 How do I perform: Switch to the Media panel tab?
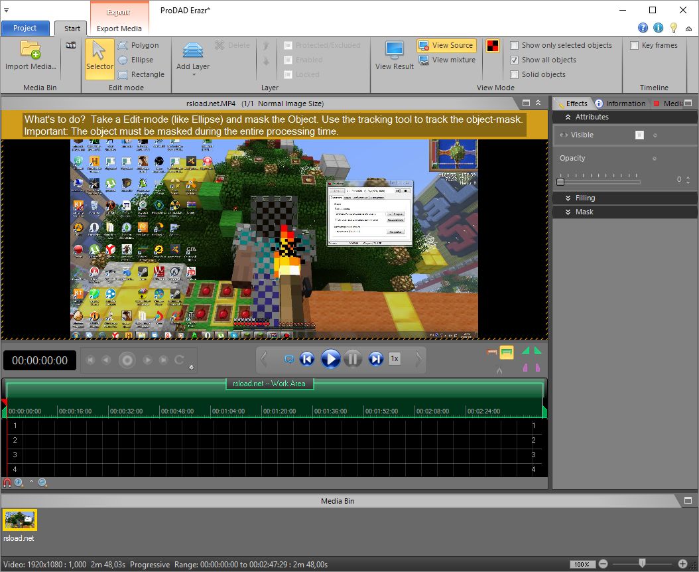point(667,104)
